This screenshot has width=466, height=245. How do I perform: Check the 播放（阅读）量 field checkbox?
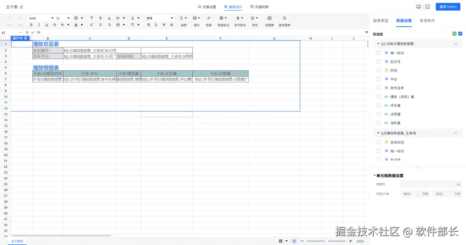pos(379,97)
